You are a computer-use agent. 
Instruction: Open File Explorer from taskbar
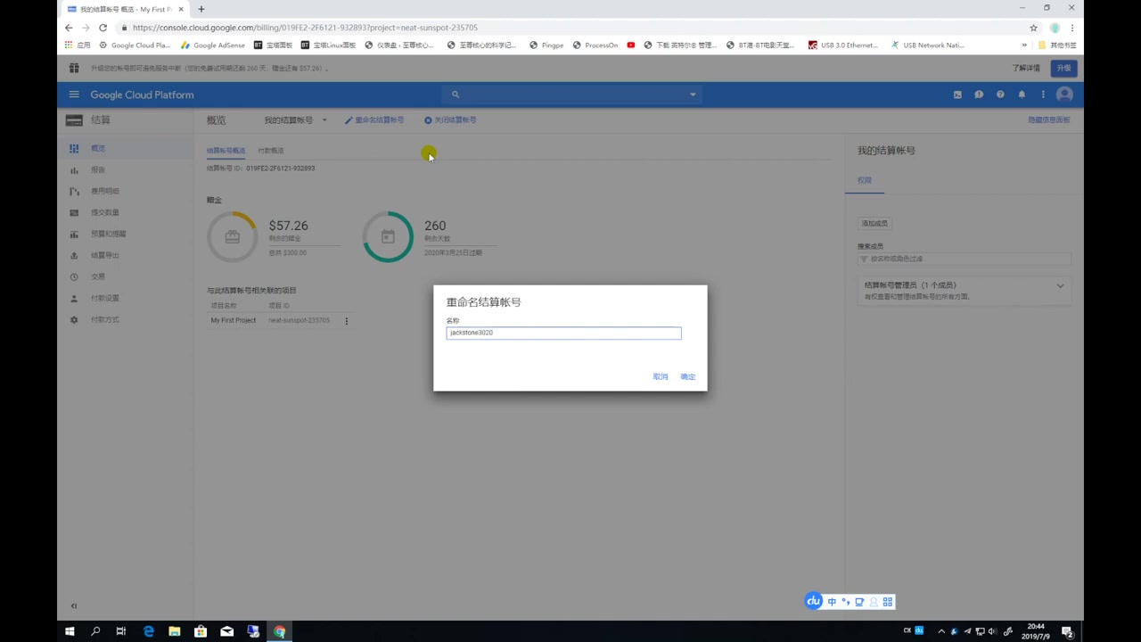pyautogui.click(x=175, y=631)
